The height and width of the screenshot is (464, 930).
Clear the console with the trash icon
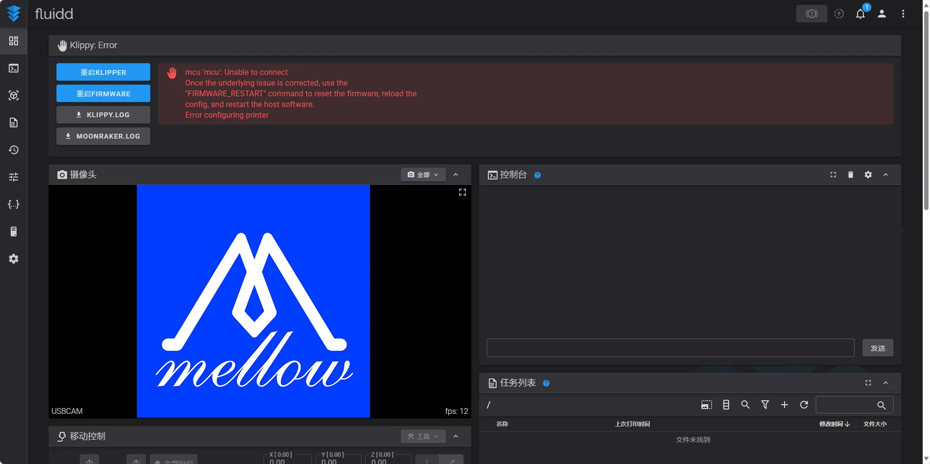851,175
